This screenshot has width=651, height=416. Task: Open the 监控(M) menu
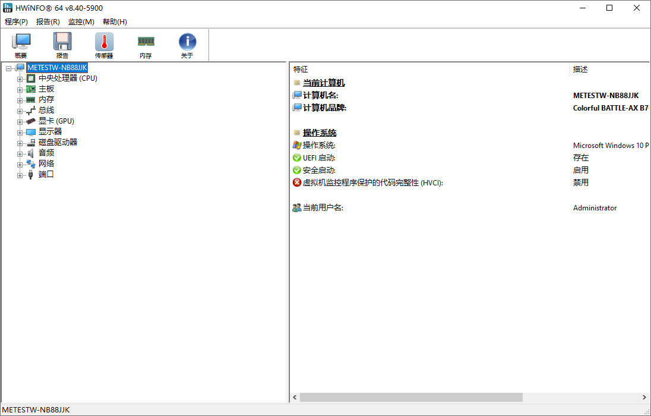click(81, 21)
